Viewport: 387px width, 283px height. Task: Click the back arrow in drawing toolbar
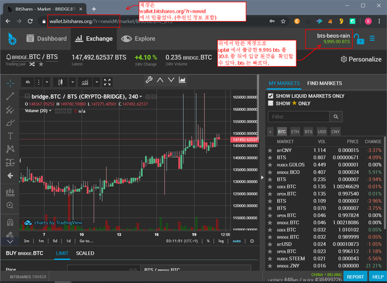click(10, 176)
